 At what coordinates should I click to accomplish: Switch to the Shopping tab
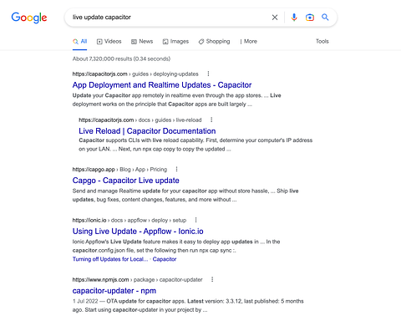(214, 42)
